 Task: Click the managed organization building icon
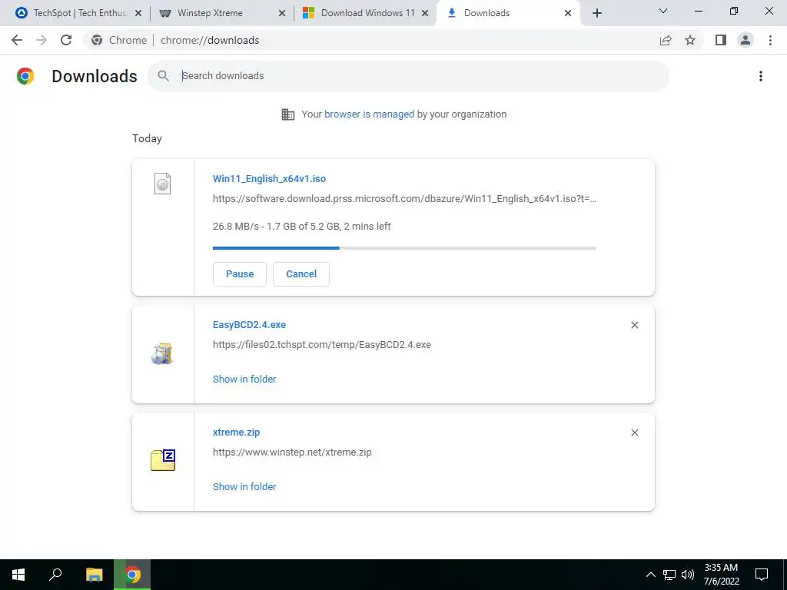288,114
